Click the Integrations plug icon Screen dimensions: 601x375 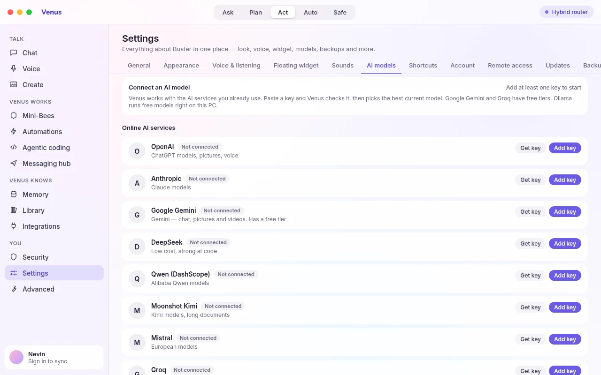coord(14,226)
